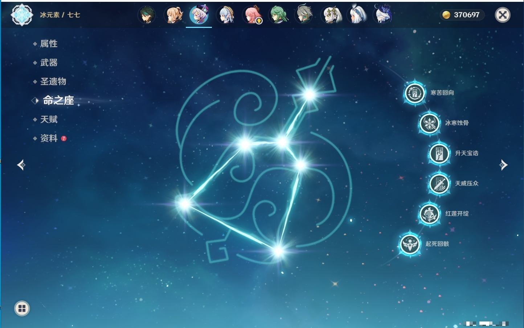The height and width of the screenshot is (328, 524).
Task: Click the 寒苦回向 label
Action: pyautogui.click(x=442, y=93)
